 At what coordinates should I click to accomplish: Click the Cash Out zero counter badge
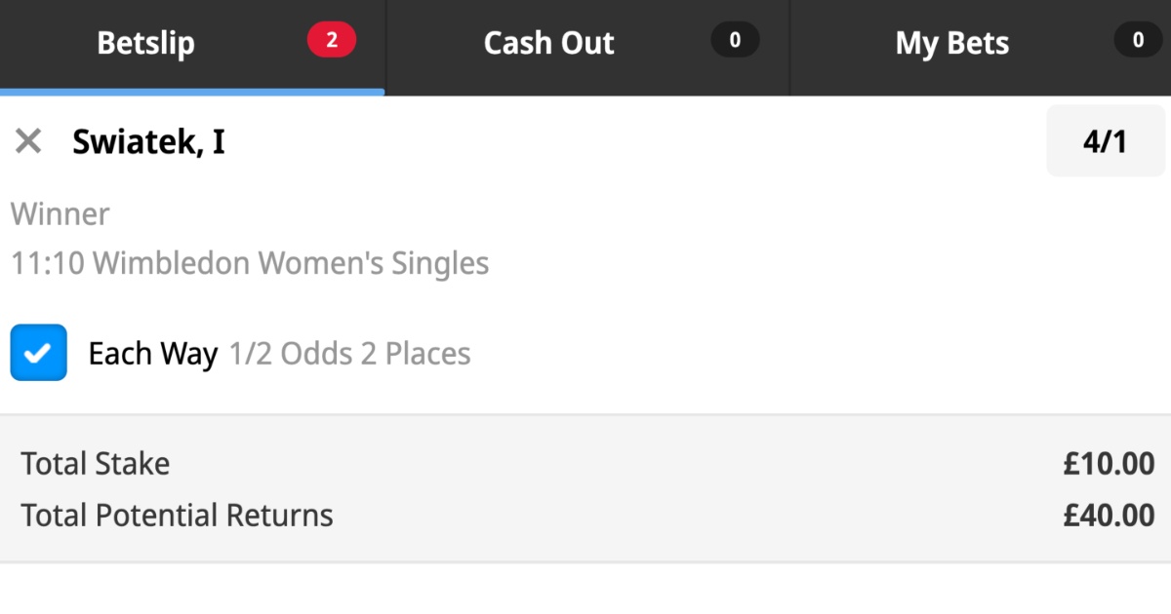(x=735, y=41)
